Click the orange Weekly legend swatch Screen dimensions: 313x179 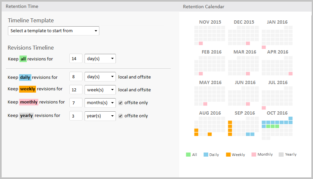228,154
